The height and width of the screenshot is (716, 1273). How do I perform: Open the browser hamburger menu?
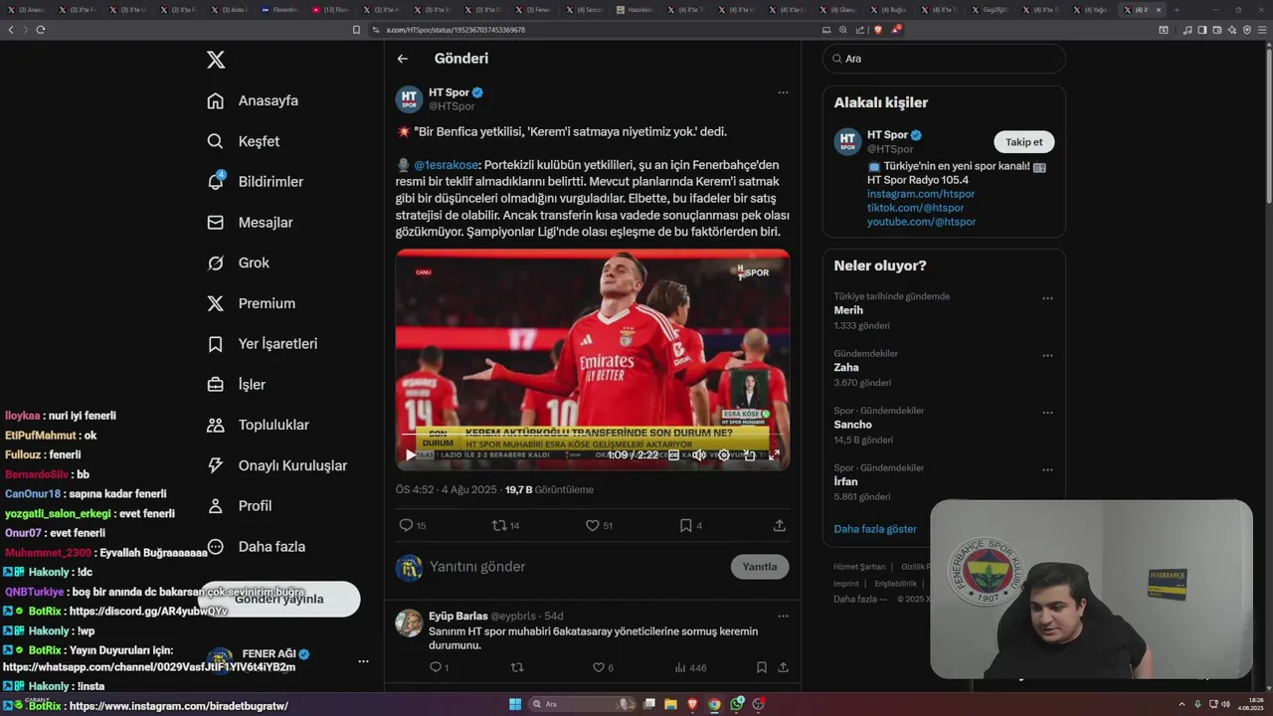[x=1263, y=30]
